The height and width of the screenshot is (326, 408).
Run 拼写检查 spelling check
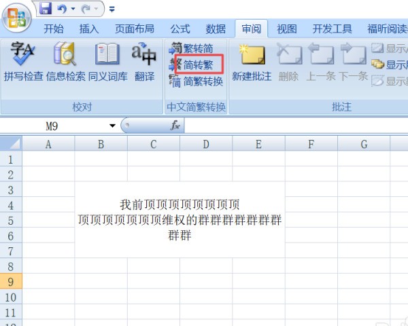click(x=23, y=62)
